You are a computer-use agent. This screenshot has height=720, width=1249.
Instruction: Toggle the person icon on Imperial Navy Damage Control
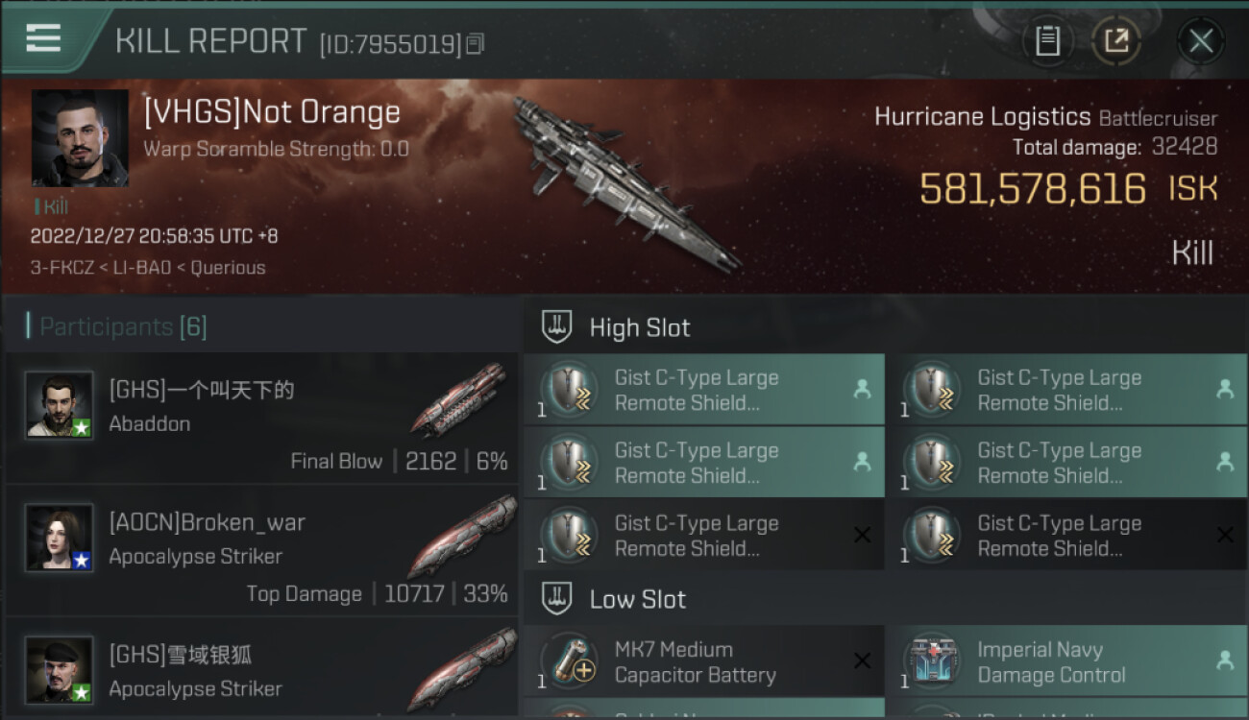point(1225,660)
